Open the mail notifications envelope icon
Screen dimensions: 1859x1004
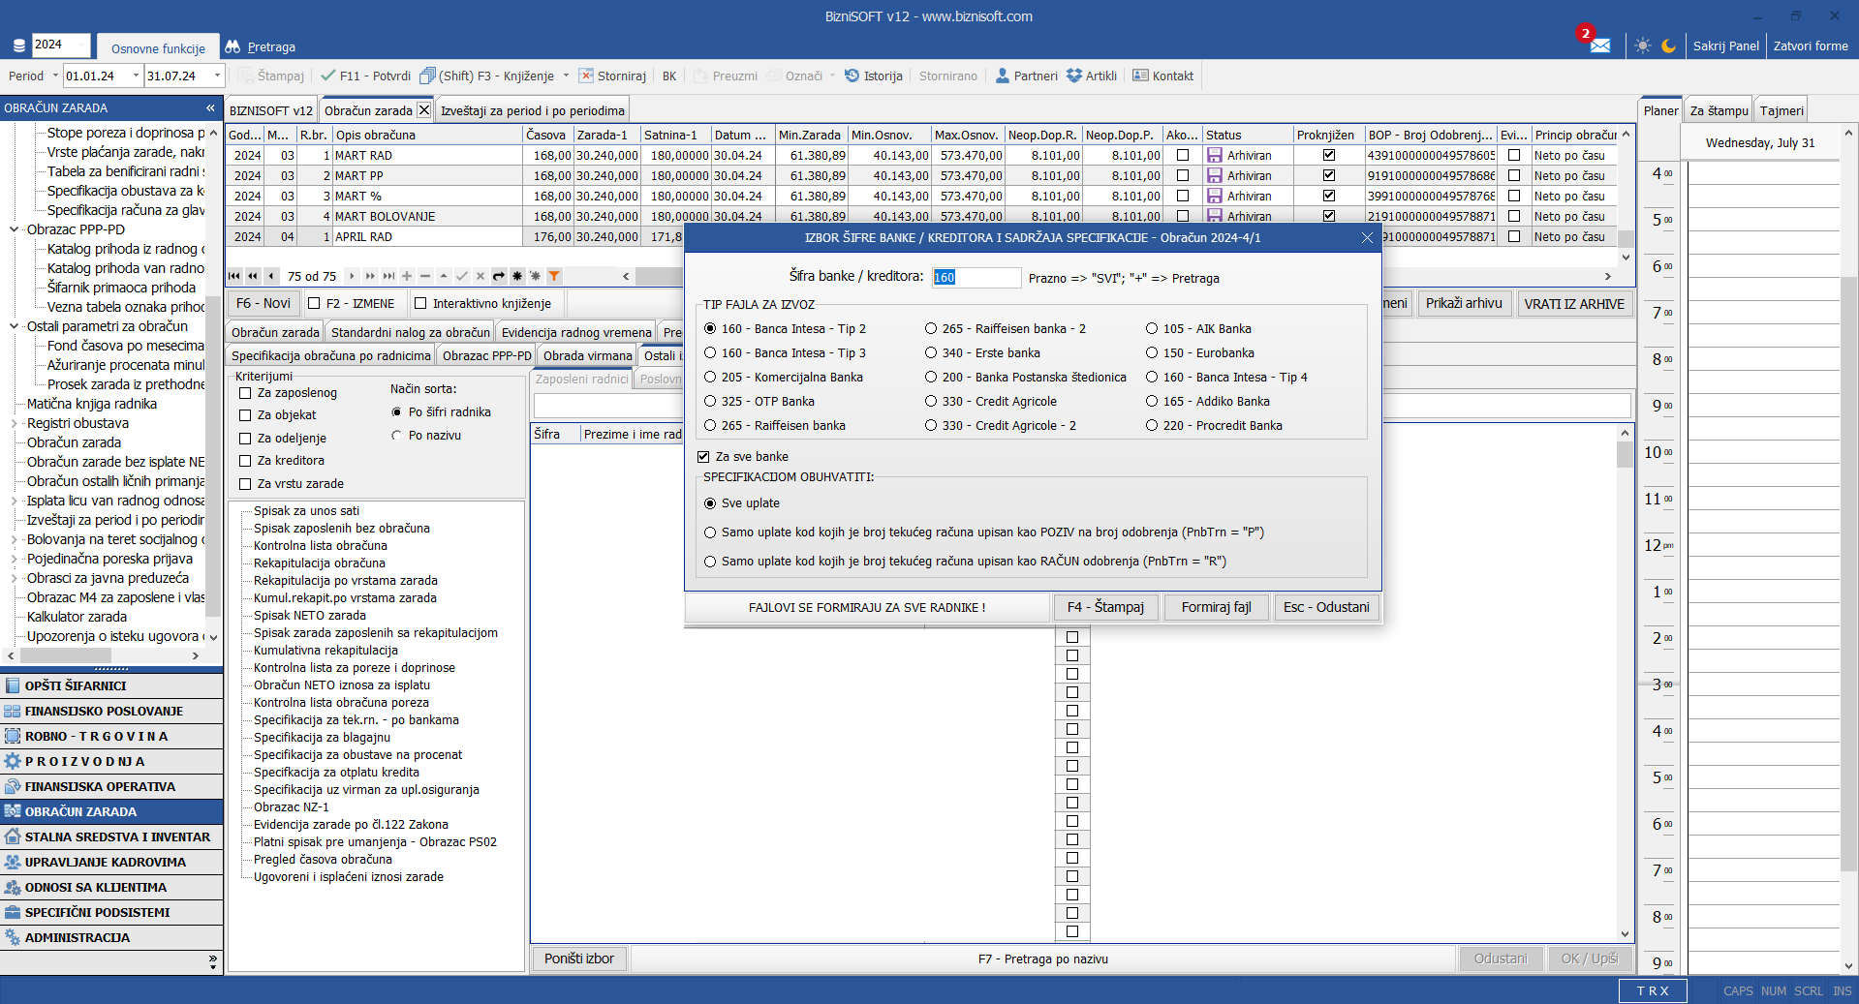[1599, 46]
